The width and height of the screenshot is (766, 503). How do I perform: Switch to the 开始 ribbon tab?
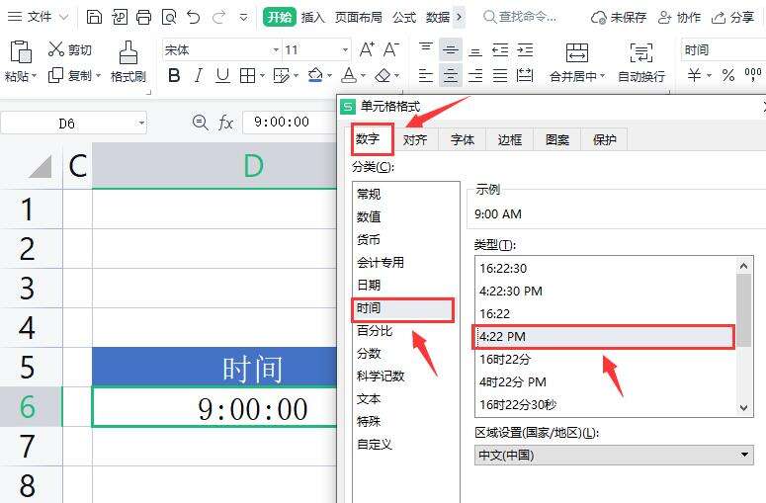[x=280, y=17]
